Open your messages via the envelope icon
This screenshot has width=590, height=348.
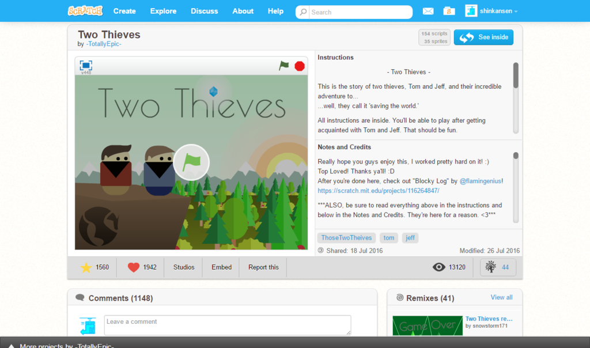(428, 11)
